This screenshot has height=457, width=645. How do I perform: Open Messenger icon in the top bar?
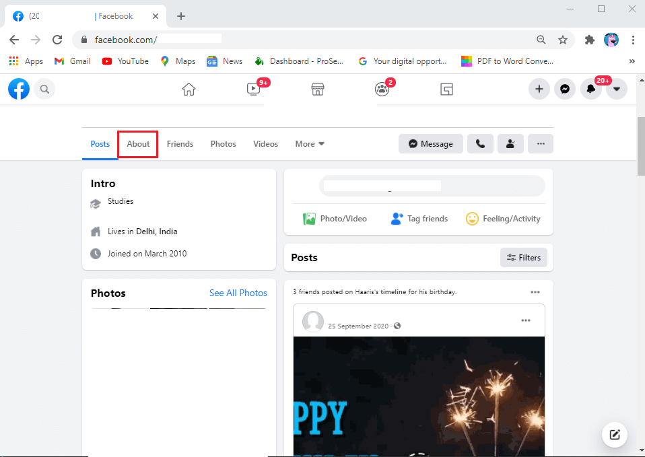[564, 89]
